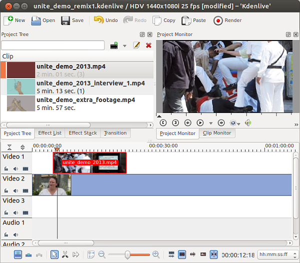Expand the play button options dropdown
Viewport: 300px width, 263px height.
point(210,123)
